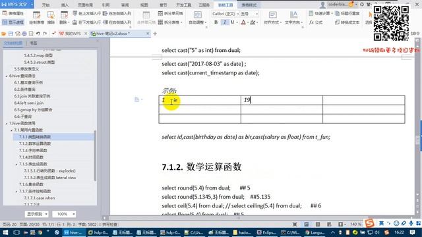The height and width of the screenshot is (237, 422).
Task: Open the font name Calibri dropdown
Action: pyautogui.click(x=226, y=13)
